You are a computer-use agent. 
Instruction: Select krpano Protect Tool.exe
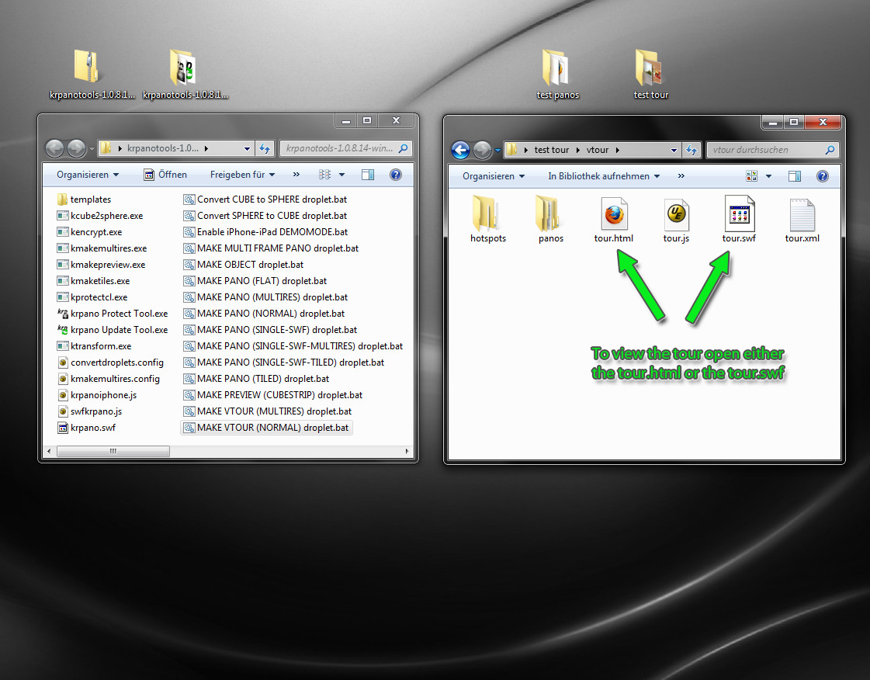[112, 314]
